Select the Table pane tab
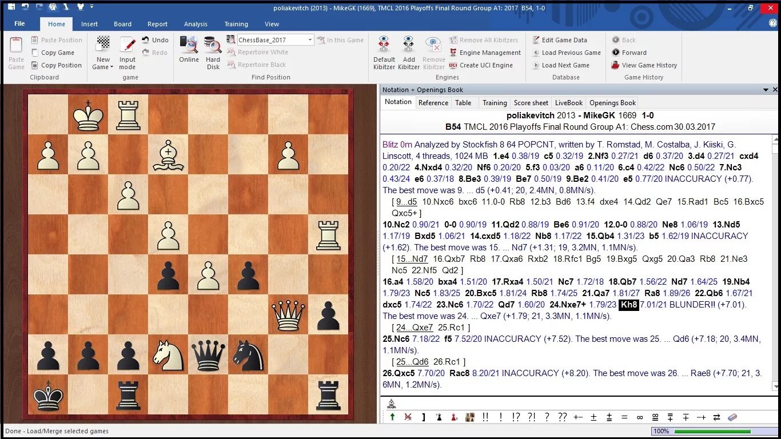This screenshot has height=439, width=781. [x=463, y=103]
